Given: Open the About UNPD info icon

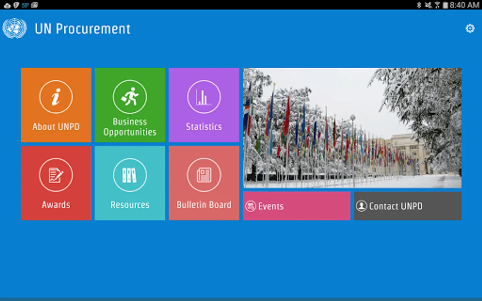Looking at the screenshot, I should point(56,97).
